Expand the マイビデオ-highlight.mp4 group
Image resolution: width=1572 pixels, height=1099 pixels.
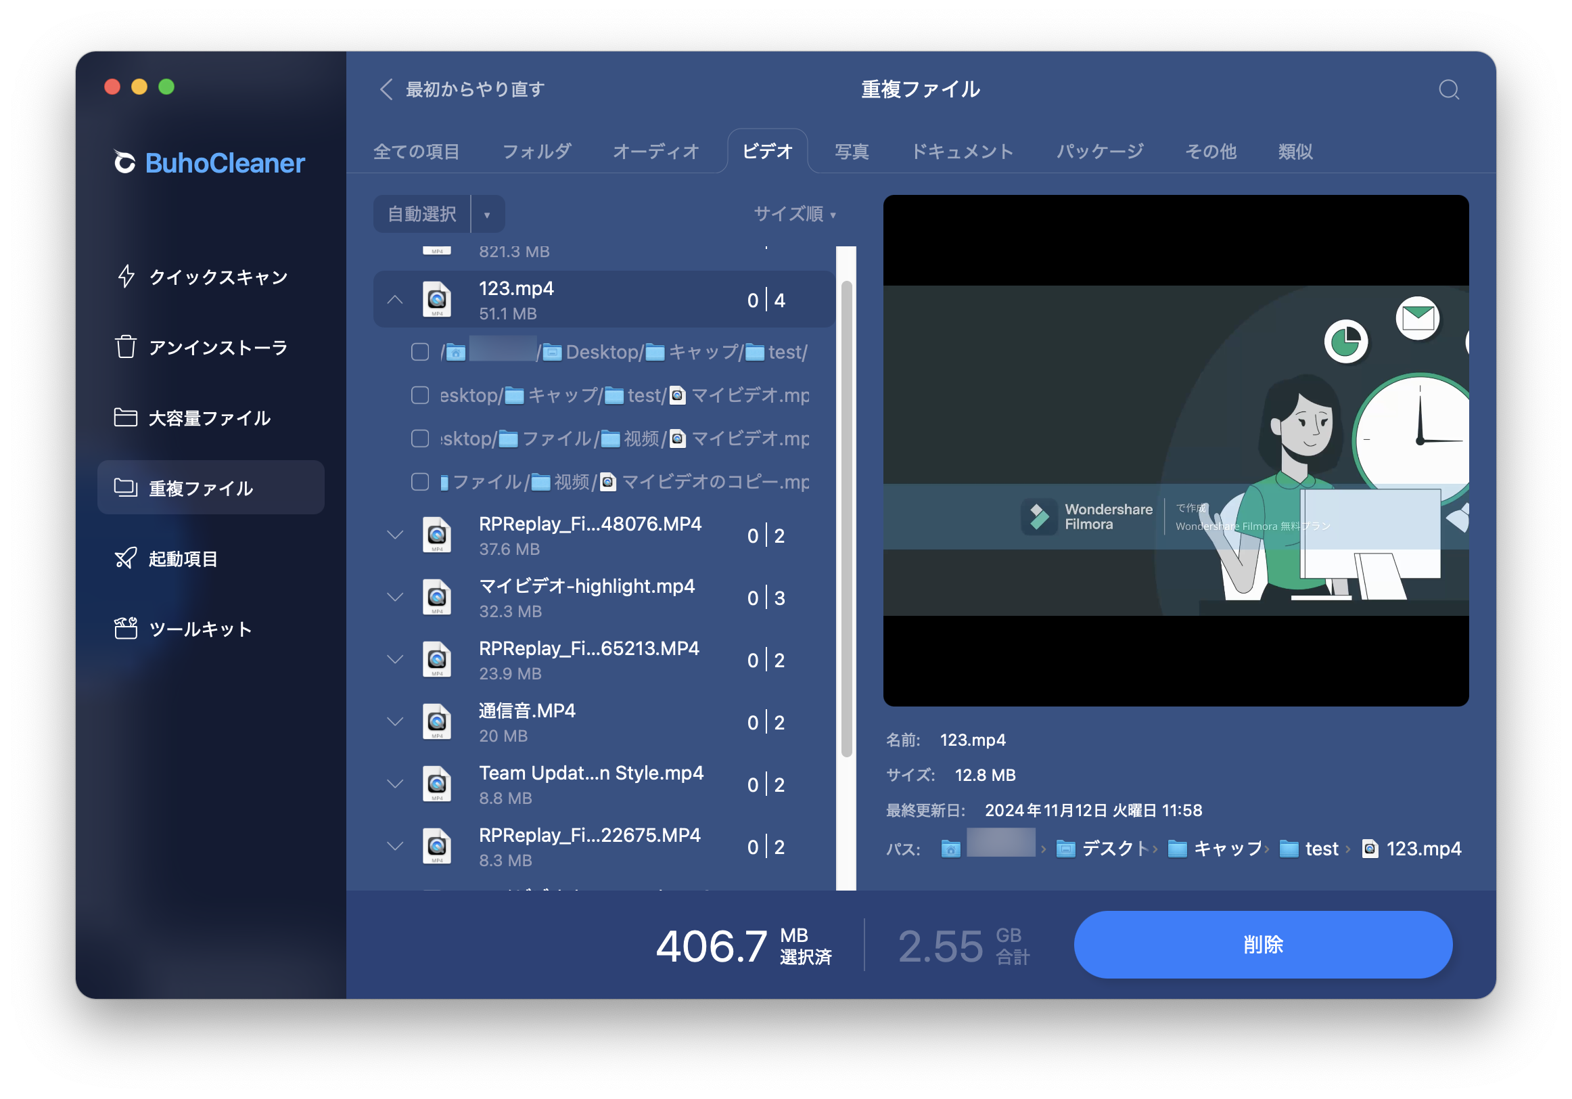coord(395,598)
